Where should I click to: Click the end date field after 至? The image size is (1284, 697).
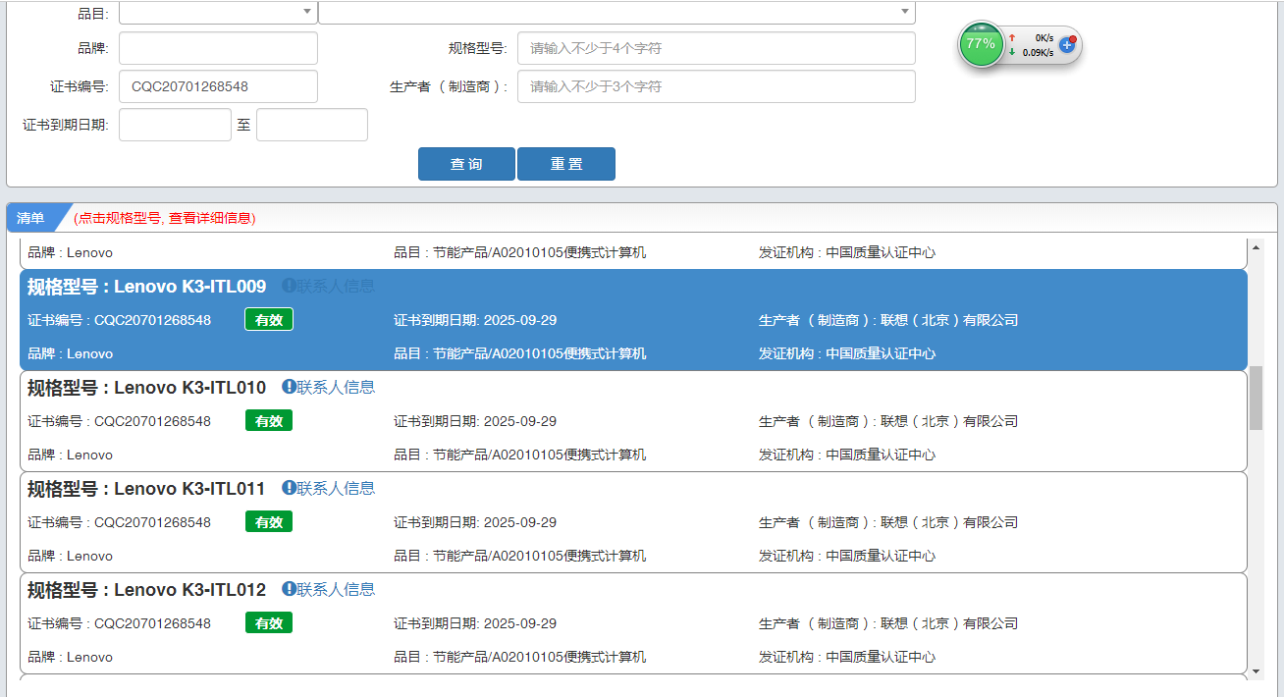[x=312, y=125]
